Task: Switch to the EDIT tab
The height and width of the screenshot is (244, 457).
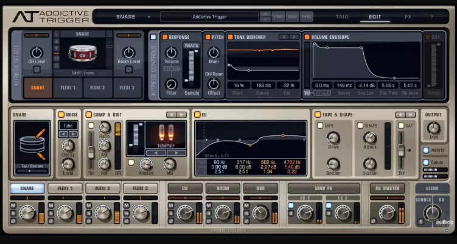Action: [375, 17]
